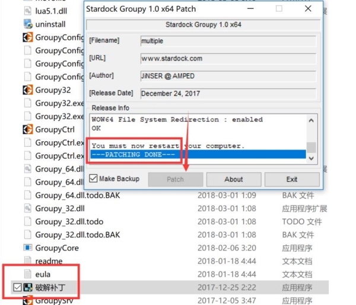
Task: Click the readme text document icon
Action: (27, 260)
